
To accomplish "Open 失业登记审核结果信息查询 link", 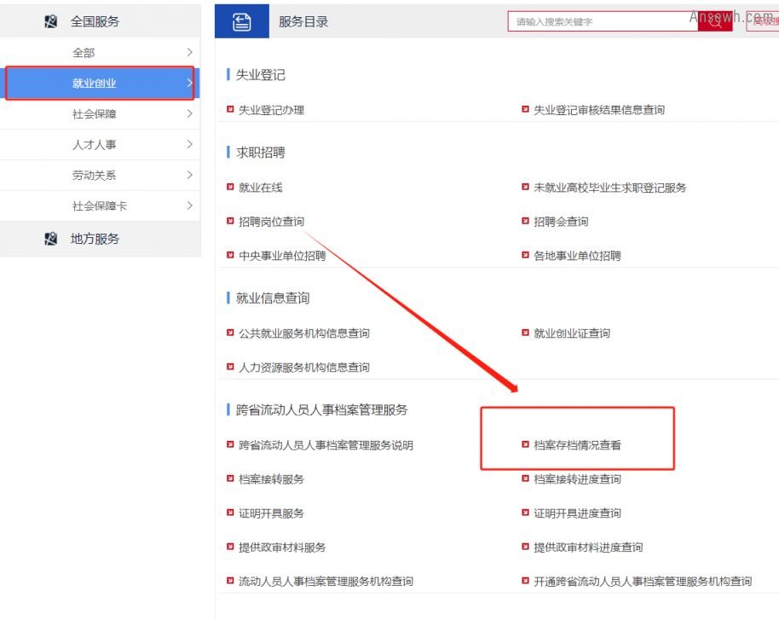I will pos(598,110).
